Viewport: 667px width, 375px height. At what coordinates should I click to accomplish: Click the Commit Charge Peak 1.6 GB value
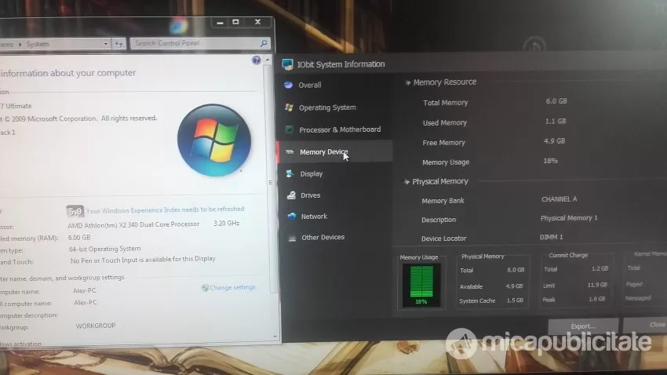[x=597, y=299]
